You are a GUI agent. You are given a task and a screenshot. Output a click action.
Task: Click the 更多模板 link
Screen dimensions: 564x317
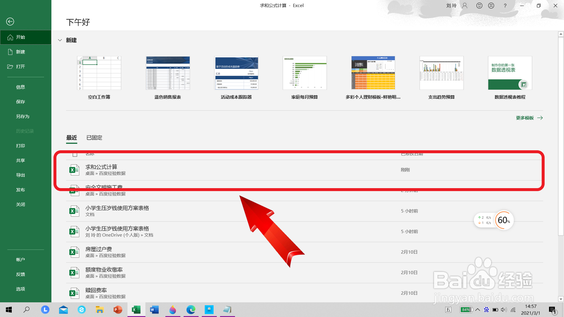[x=529, y=118]
